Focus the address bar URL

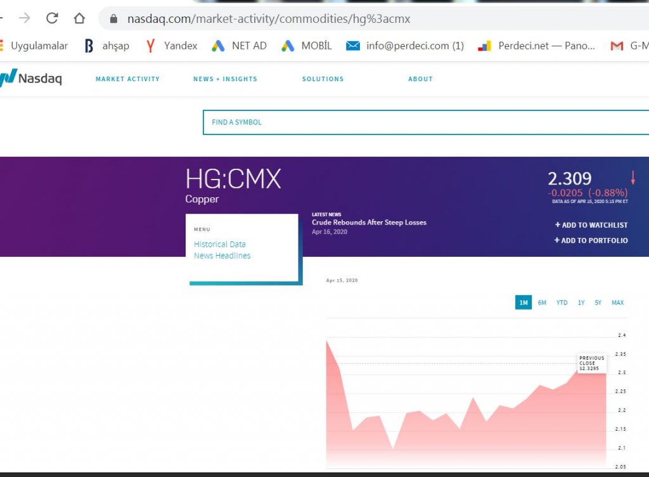point(269,18)
